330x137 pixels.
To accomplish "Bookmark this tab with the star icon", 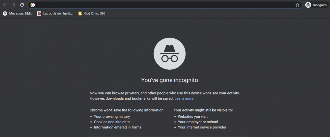I will (x=297, y=5).
